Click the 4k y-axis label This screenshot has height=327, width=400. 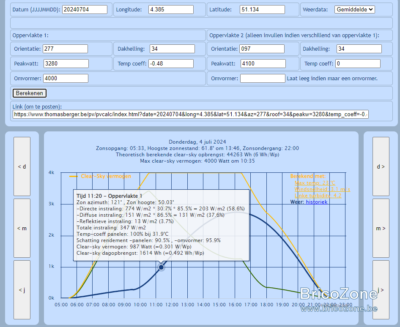[51, 172]
